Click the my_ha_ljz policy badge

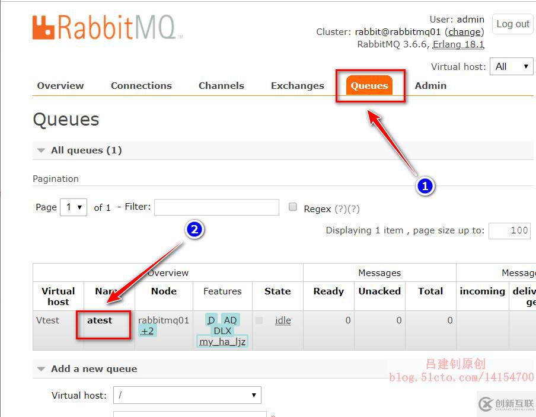click(222, 342)
